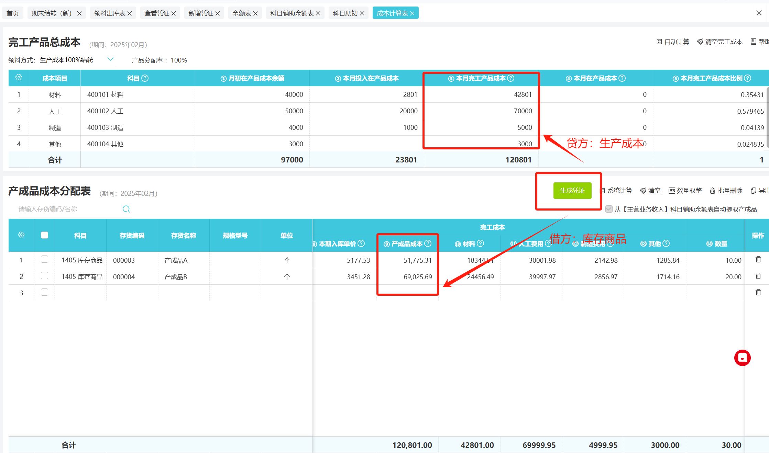The width and height of the screenshot is (769, 453).
Task: Click the green 生成凭证 button
Action: click(572, 191)
